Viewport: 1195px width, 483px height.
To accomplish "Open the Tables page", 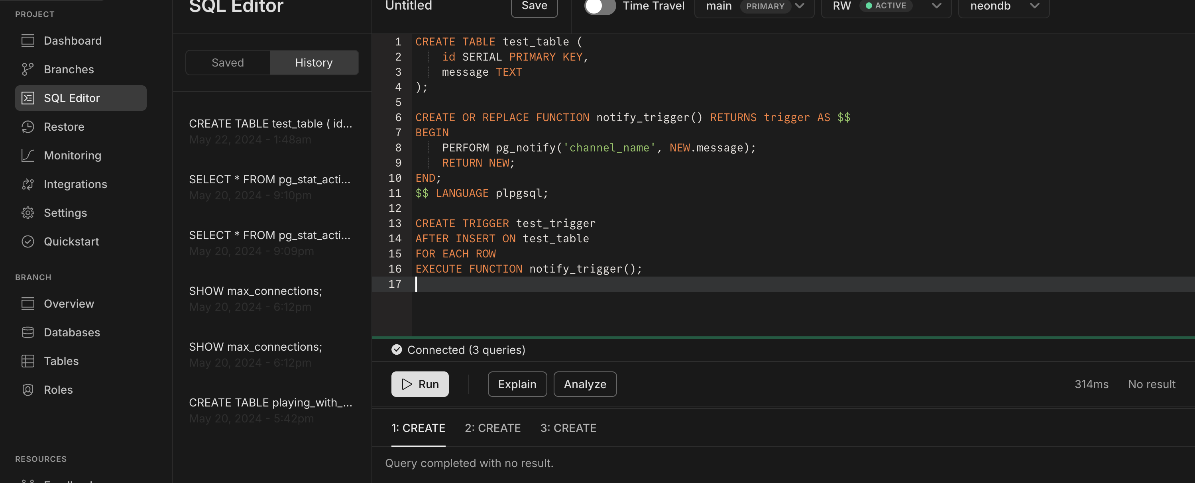I will pyautogui.click(x=61, y=361).
